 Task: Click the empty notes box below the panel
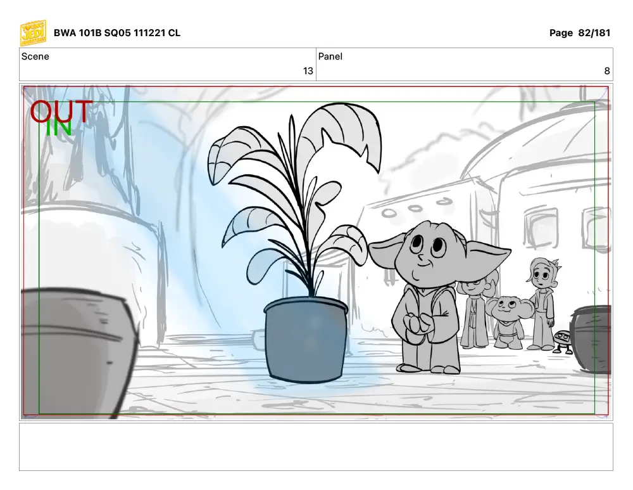(x=316, y=447)
